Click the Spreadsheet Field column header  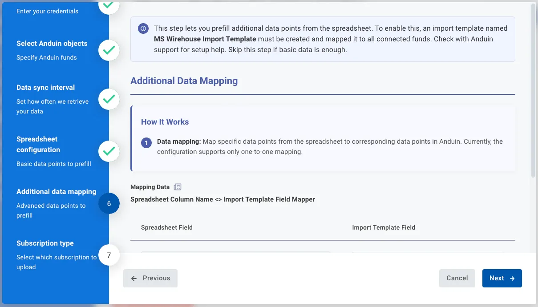(x=167, y=227)
